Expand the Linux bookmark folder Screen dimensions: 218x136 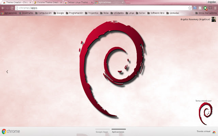coord(130,13)
